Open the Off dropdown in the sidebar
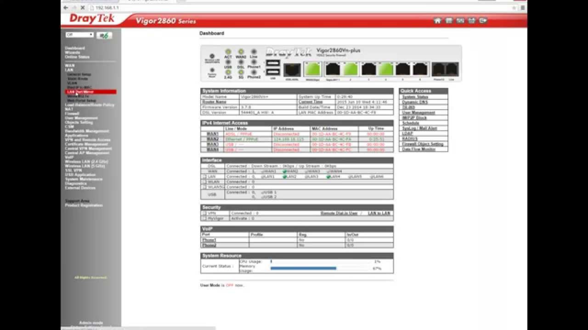588x330 pixels. point(79,35)
